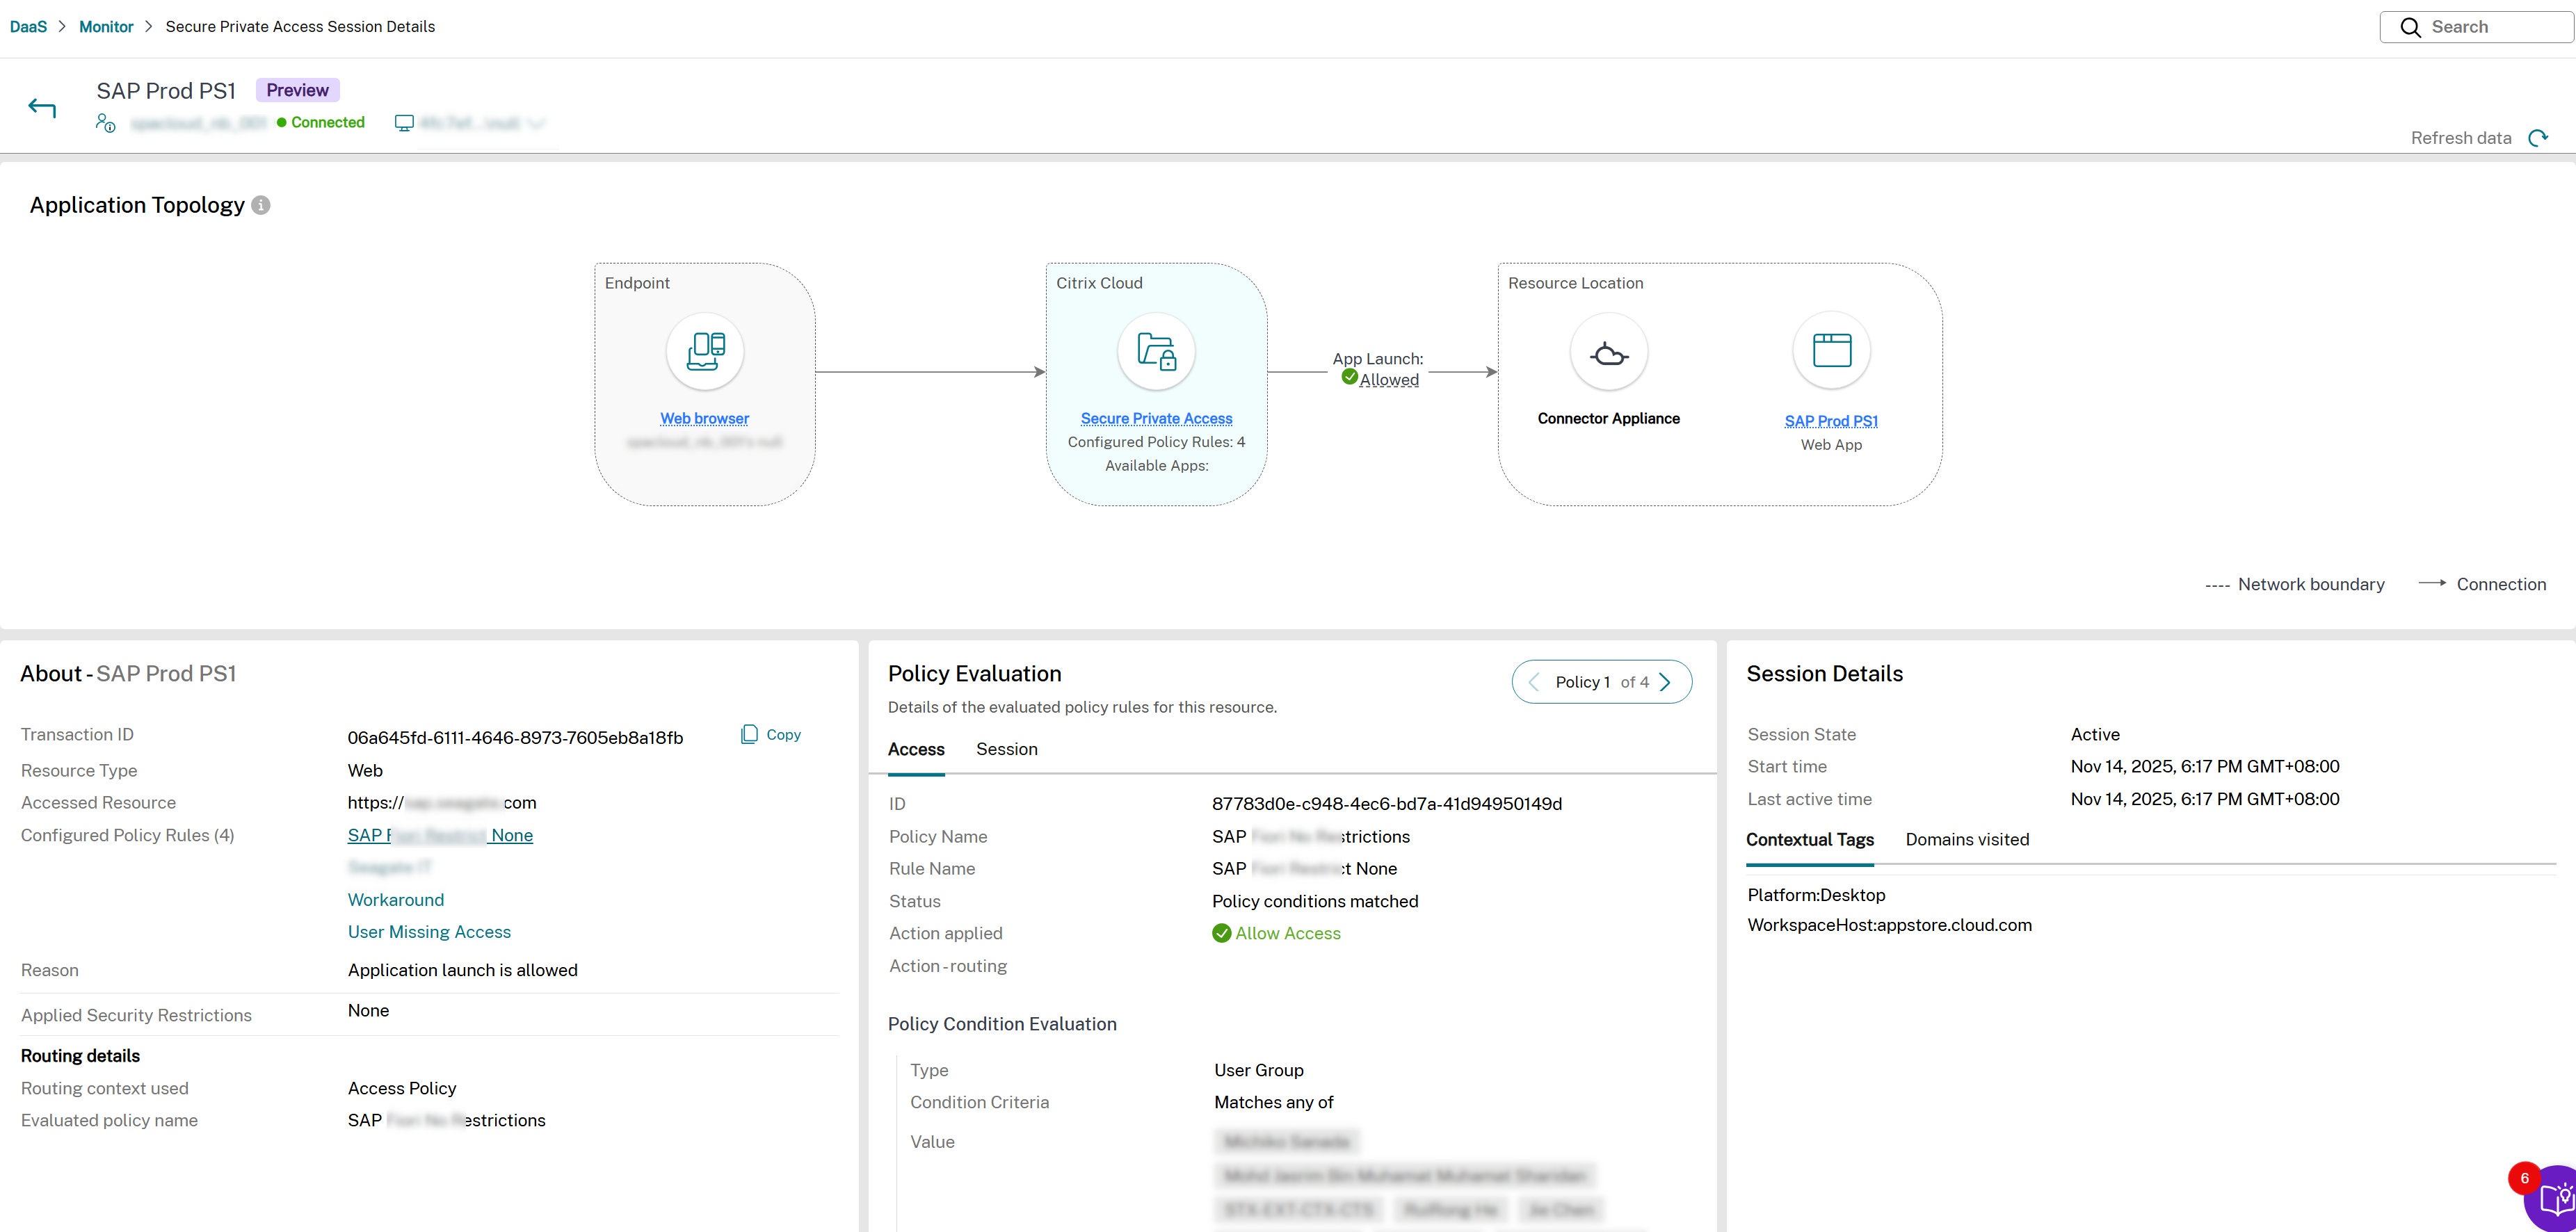Go to next policy with the right chevron
This screenshot has height=1232, width=2576.
[1664, 681]
